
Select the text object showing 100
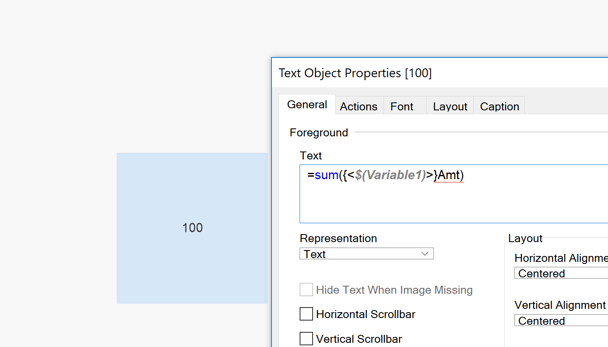pyautogui.click(x=192, y=228)
